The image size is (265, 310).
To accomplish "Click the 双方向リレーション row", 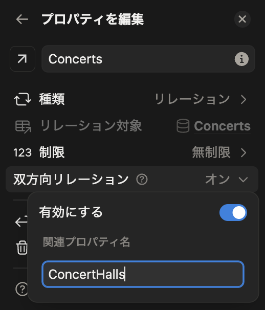I will pos(132,180).
